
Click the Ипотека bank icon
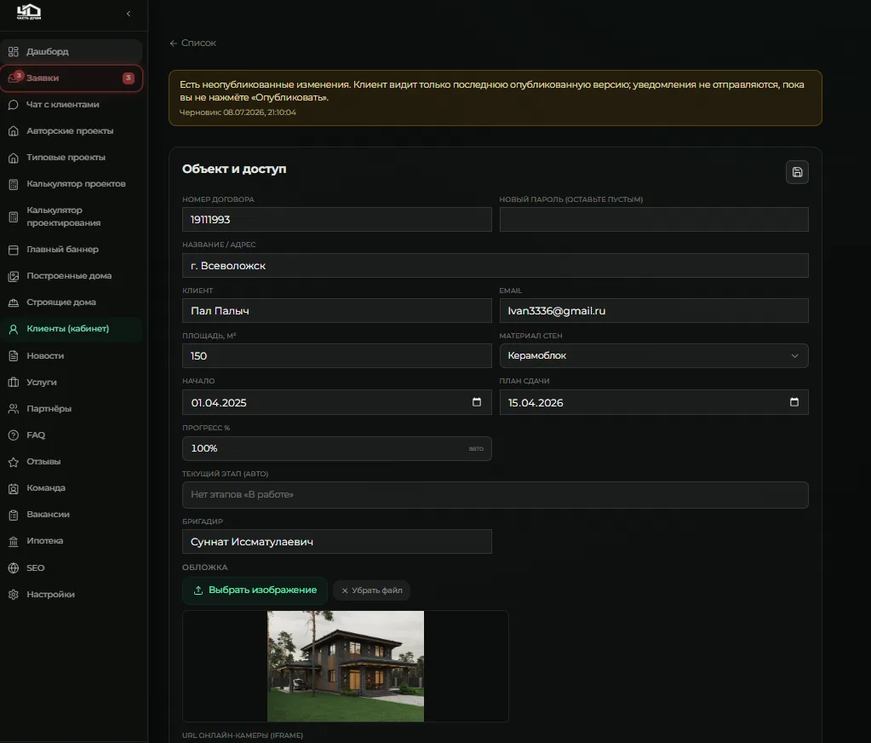pos(14,541)
